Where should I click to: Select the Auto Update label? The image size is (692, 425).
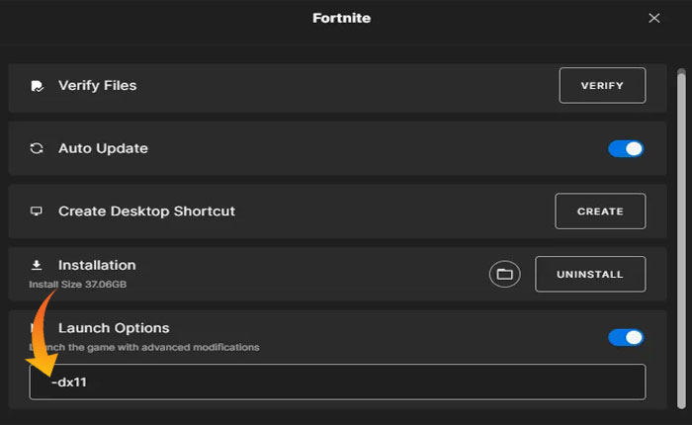coord(103,148)
